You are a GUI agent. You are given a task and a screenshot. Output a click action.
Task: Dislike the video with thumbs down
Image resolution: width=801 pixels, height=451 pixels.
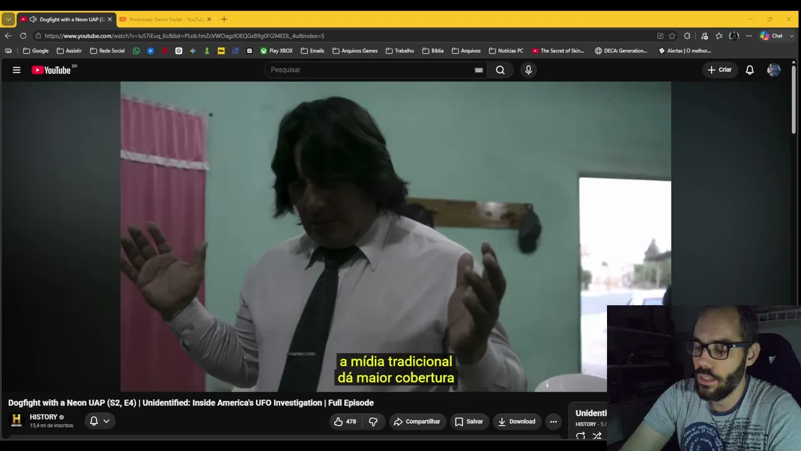373,422
